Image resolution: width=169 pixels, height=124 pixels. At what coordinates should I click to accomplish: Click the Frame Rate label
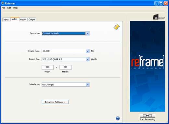(34, 51)
